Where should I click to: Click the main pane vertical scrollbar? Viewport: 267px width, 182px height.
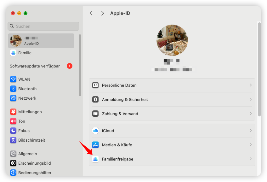[259, 69]
